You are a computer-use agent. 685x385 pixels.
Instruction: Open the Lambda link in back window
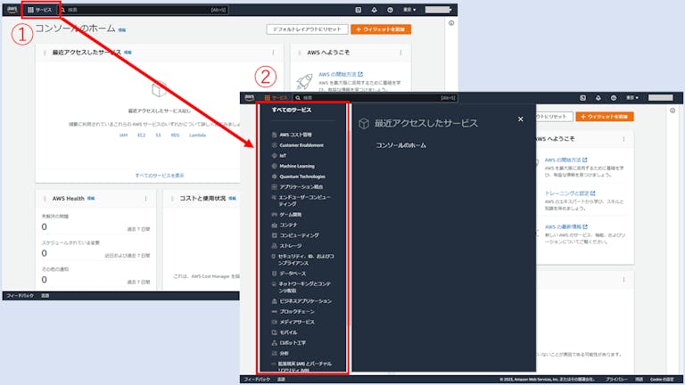coord(197,135)
